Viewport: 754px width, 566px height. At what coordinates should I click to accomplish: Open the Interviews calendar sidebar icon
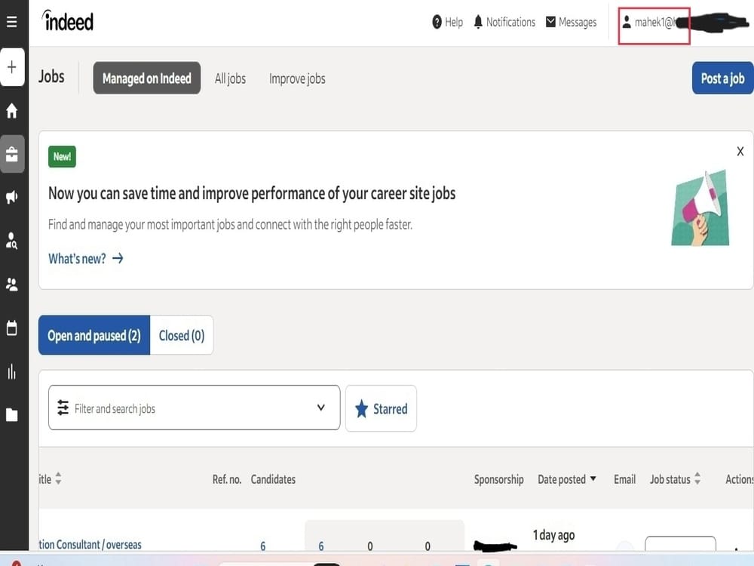coord(12,328)
